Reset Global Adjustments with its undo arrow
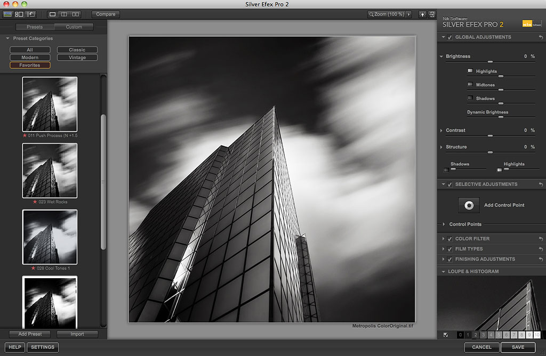546x356 pixels. click(x=541, y=37)
